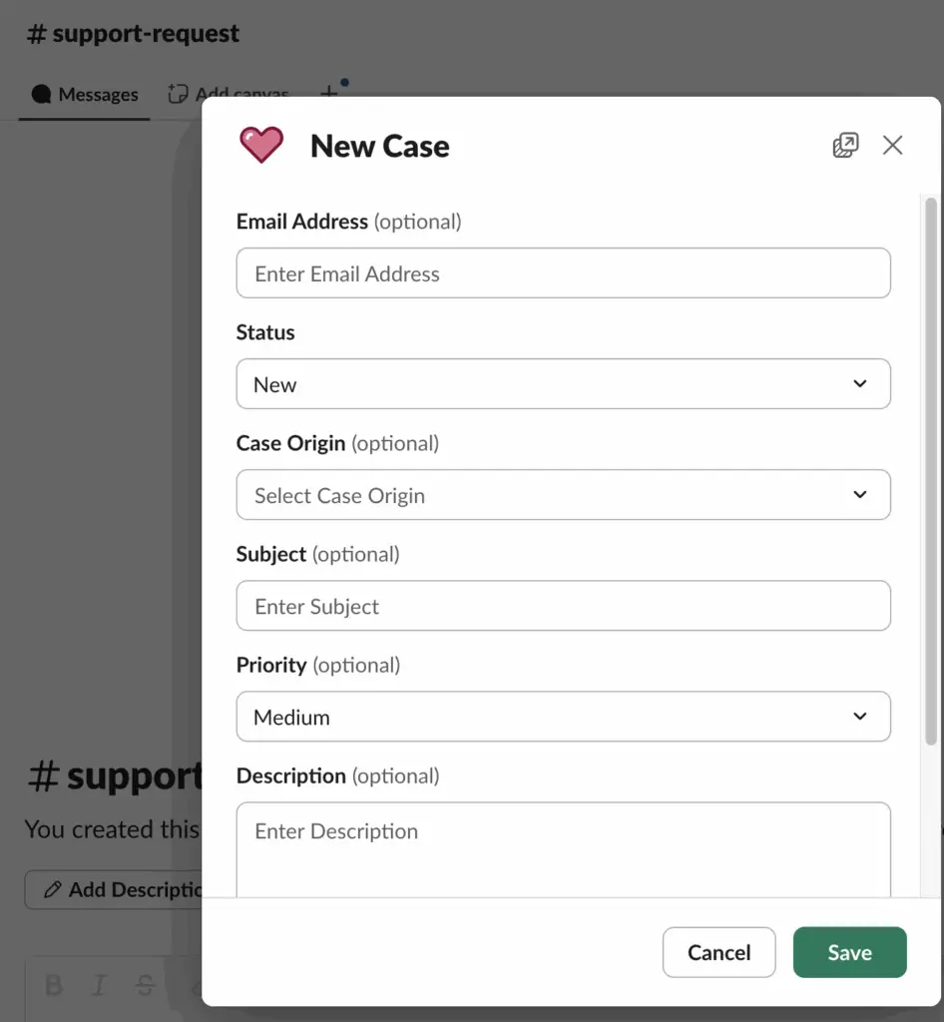This screenshot has height=1022, width=944.
Task: Open the Add canvas tab
Action: (x=229, y=94)
